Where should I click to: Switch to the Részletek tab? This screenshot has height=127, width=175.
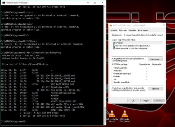tap(132, 31)
